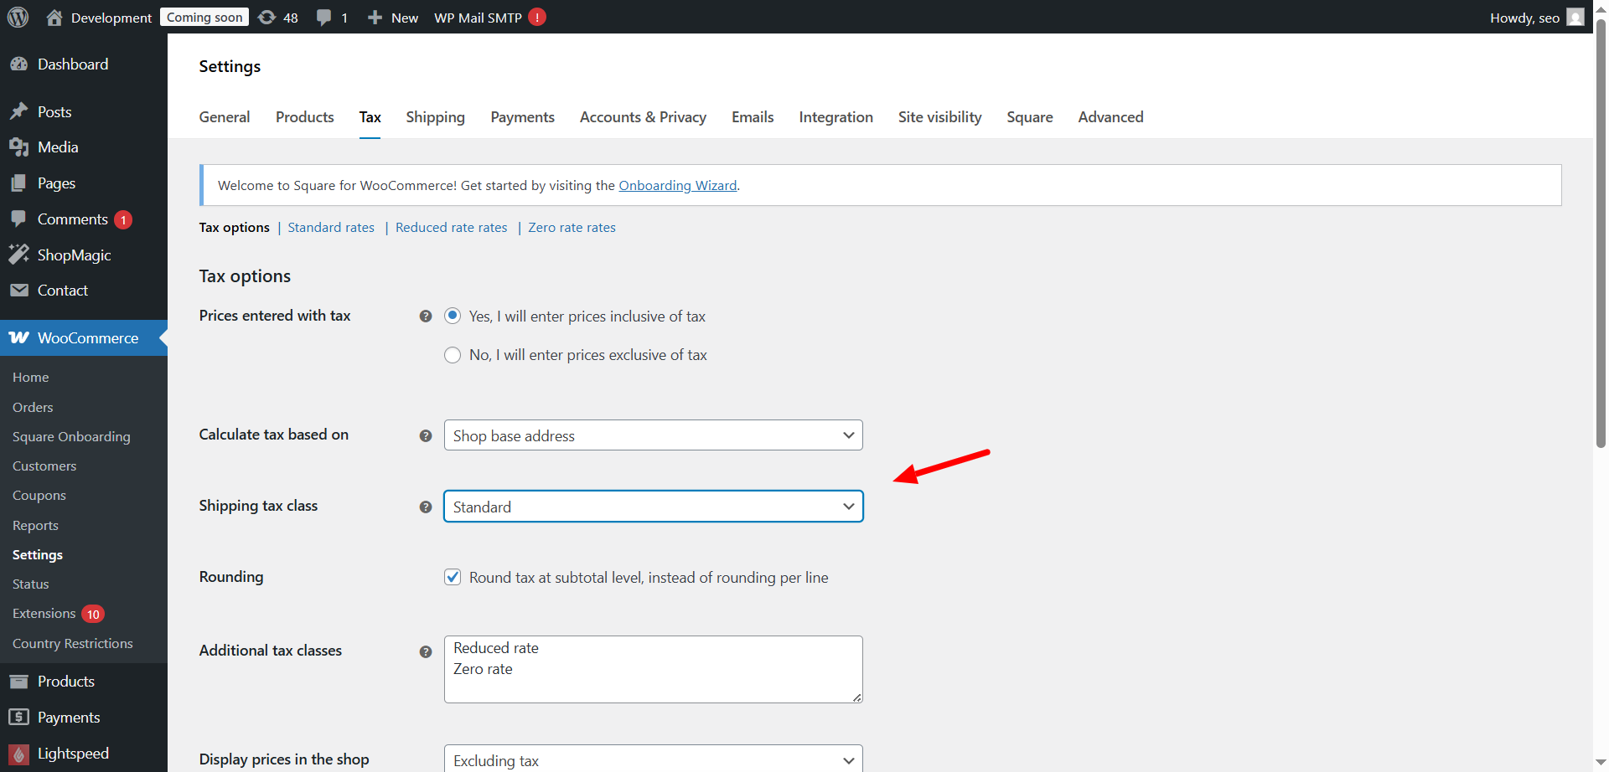
Task: Open the Integration settings tab
Action: 836,117
